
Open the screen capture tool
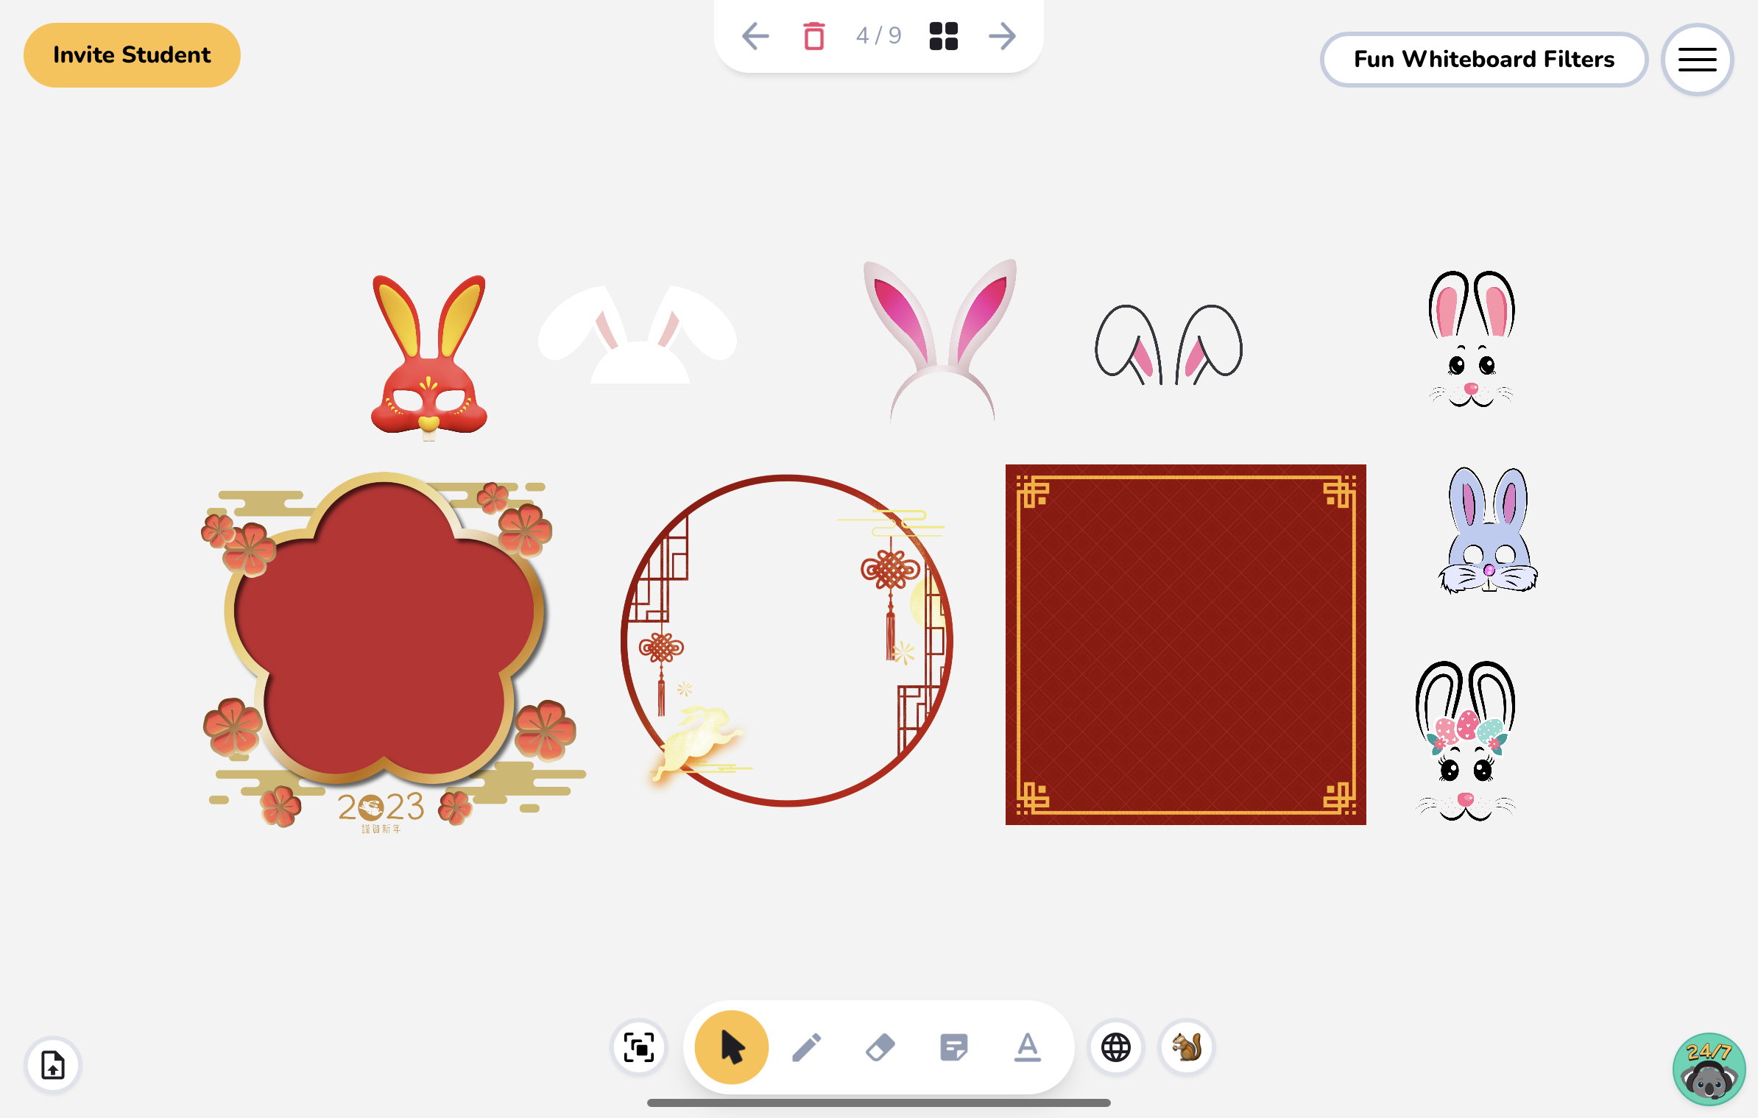pyautogui.click(x=638, y=1046)
